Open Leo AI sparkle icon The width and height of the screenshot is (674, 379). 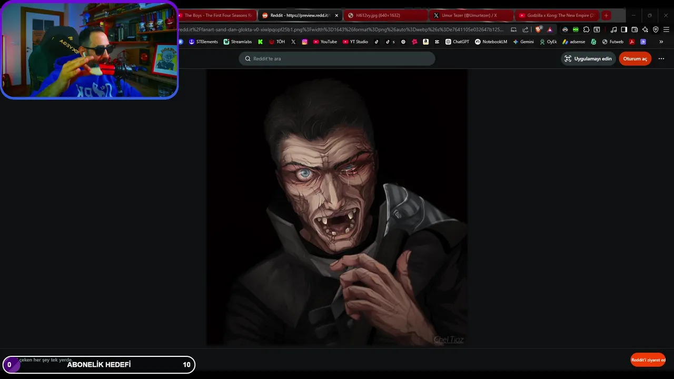645,29
